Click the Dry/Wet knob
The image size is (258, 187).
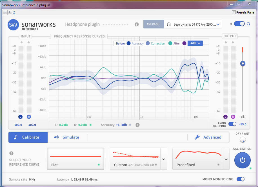(243, 139)
